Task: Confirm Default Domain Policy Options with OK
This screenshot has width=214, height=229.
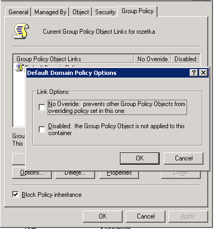Action: pos(139,158)
